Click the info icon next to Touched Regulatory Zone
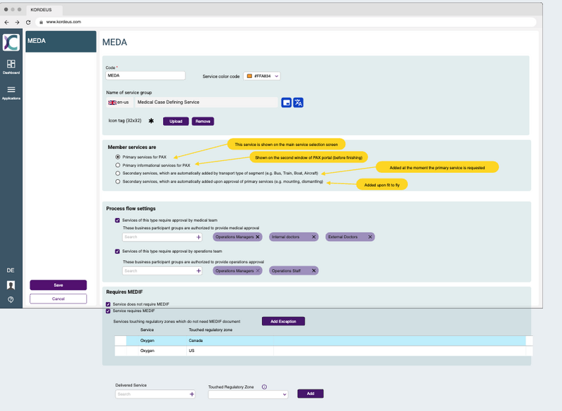This screenshot has height=411, width=562. (264, 386)
